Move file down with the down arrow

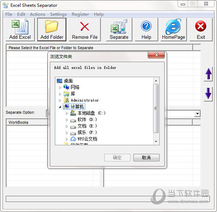pyautogui.click(x=208, y=94)
